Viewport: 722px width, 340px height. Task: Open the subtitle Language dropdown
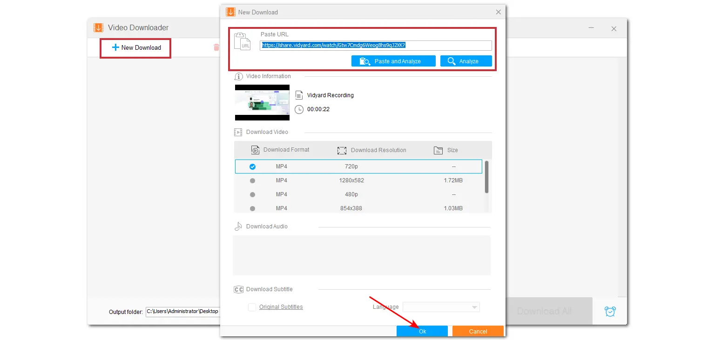(441, 307)
